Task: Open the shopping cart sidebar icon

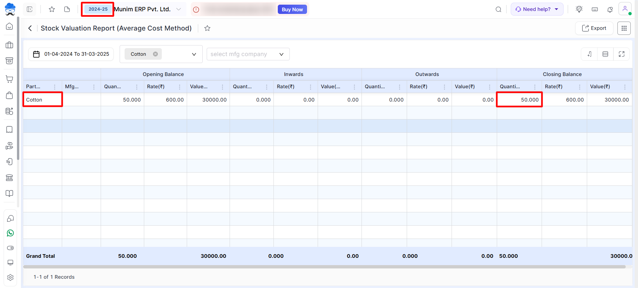Action: pos(10,79)
